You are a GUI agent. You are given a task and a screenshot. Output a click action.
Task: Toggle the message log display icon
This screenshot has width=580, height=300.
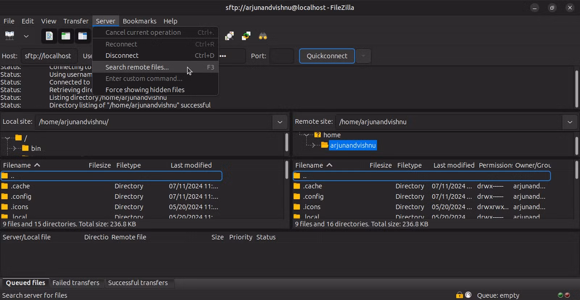coord(49,36)
